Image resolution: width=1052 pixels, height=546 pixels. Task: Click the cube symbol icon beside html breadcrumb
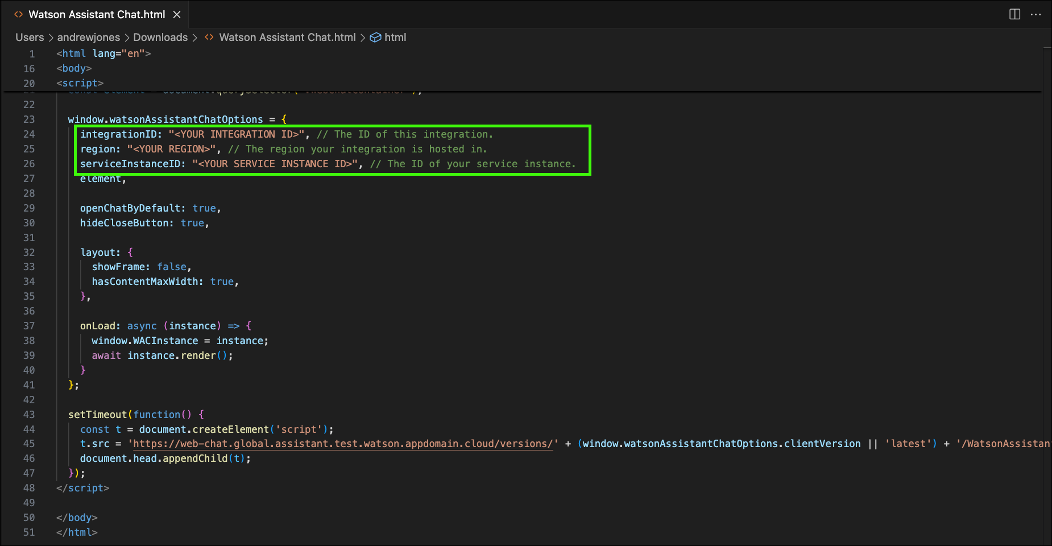375,38
